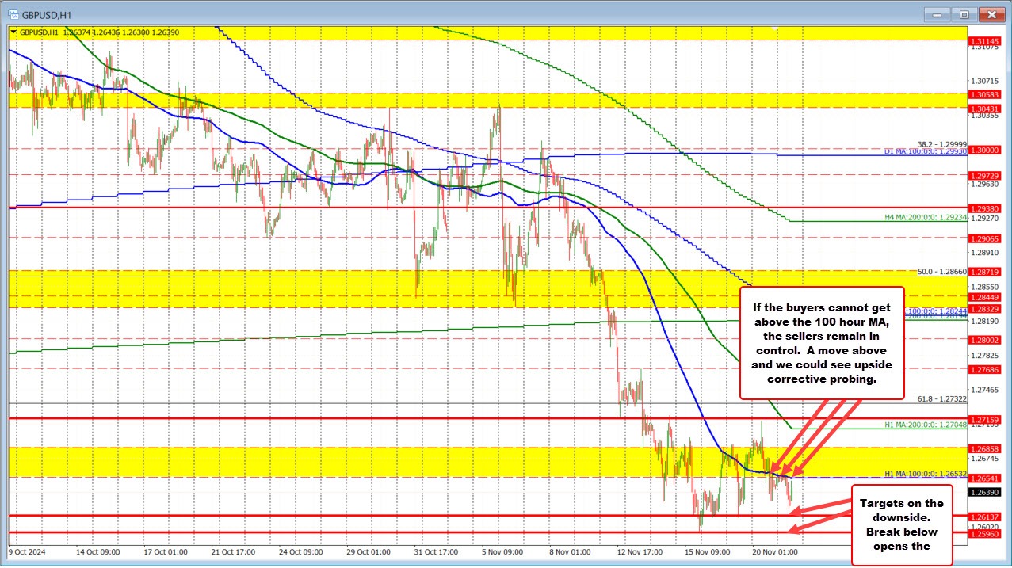Image resolution: width=1012 pixels, height=568 pixels.
Task: Click the H1 MA:200 moving average label
Action: tap(926, 425)
